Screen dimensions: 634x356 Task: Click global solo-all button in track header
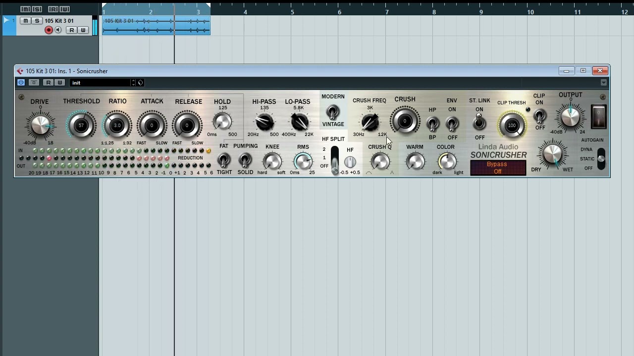pyautogui.click(x=37, y=9)
